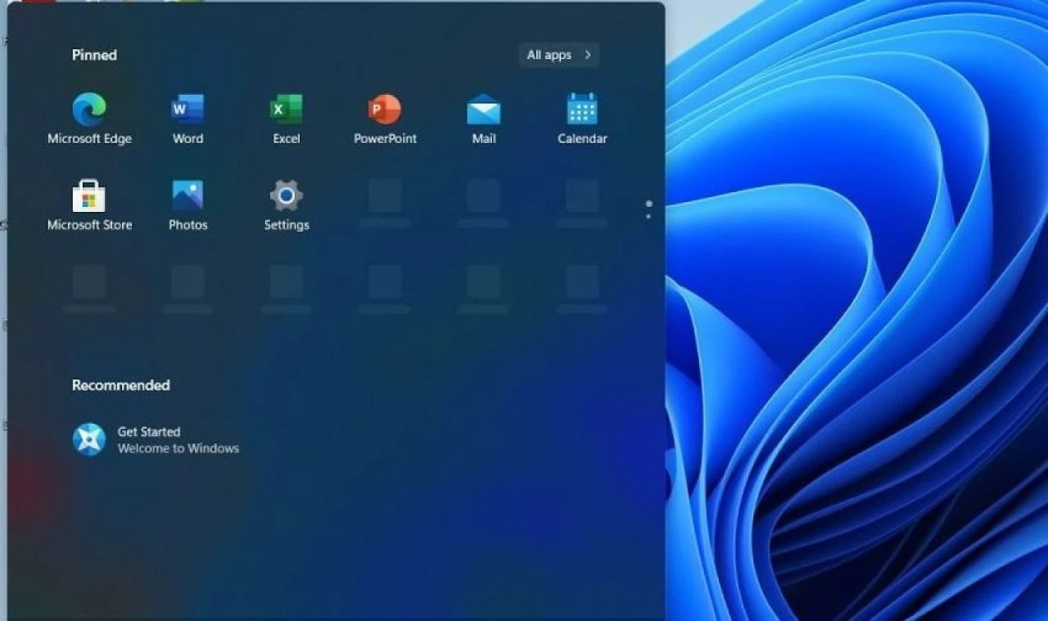Click the Pinned section heading
Image resolution: width=1048 pixels, height=621 pixels.
point(94,55)
